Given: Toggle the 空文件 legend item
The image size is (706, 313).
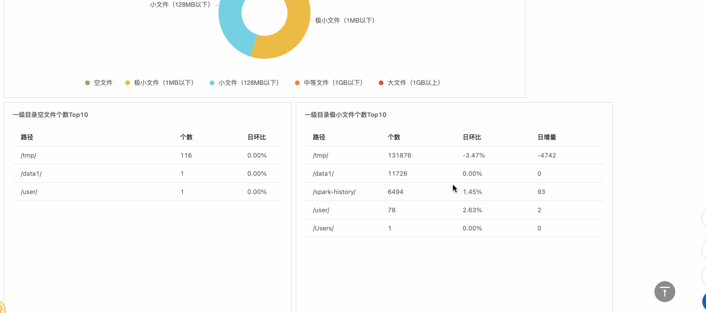Looking at the screenshot, I should pyautogui.click(x=99, y=83).
